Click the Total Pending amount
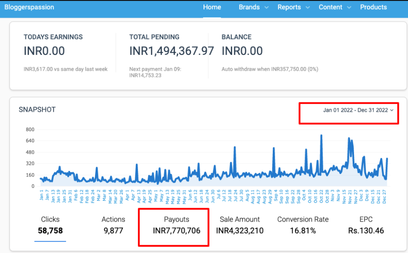This screenshot has height=253, width=408. [x=171, y=51]
